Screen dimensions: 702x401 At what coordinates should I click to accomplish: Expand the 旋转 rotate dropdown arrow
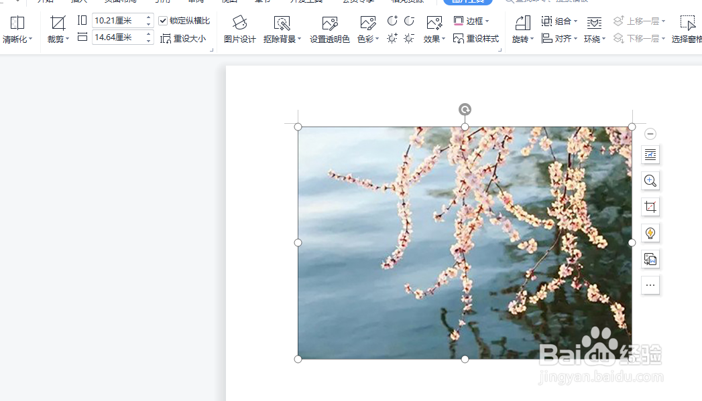532,39
